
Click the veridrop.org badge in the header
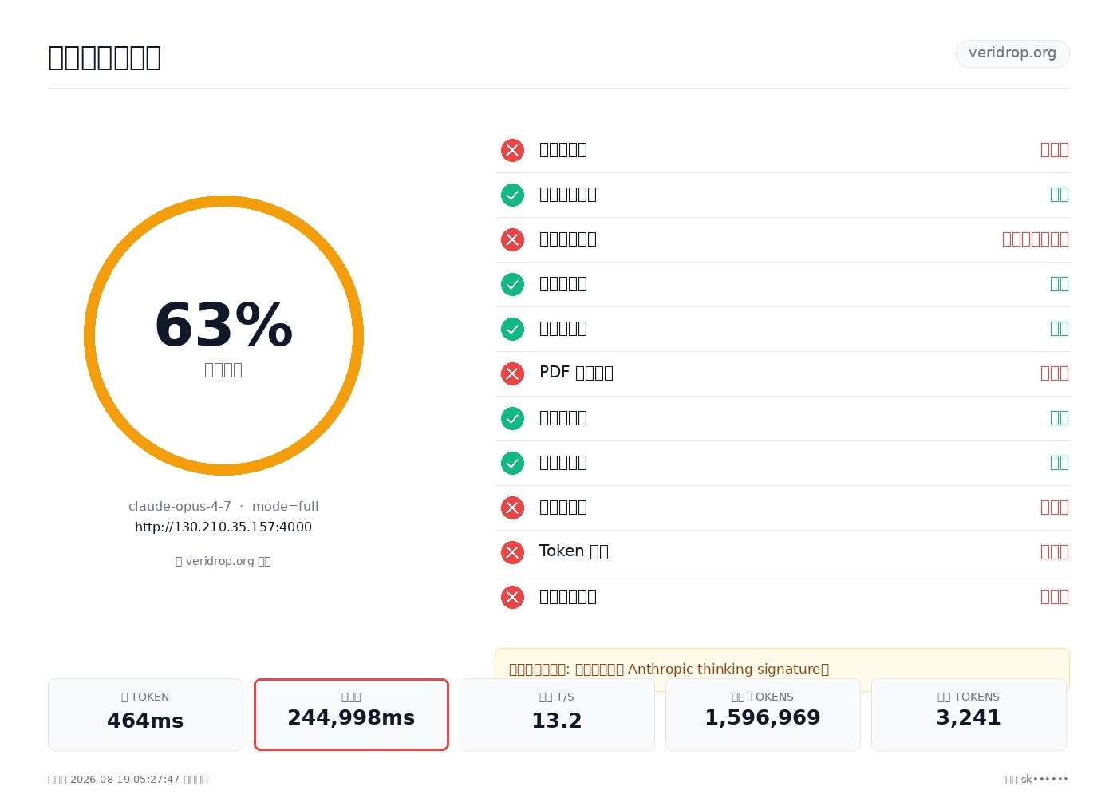coord(1012,53)
